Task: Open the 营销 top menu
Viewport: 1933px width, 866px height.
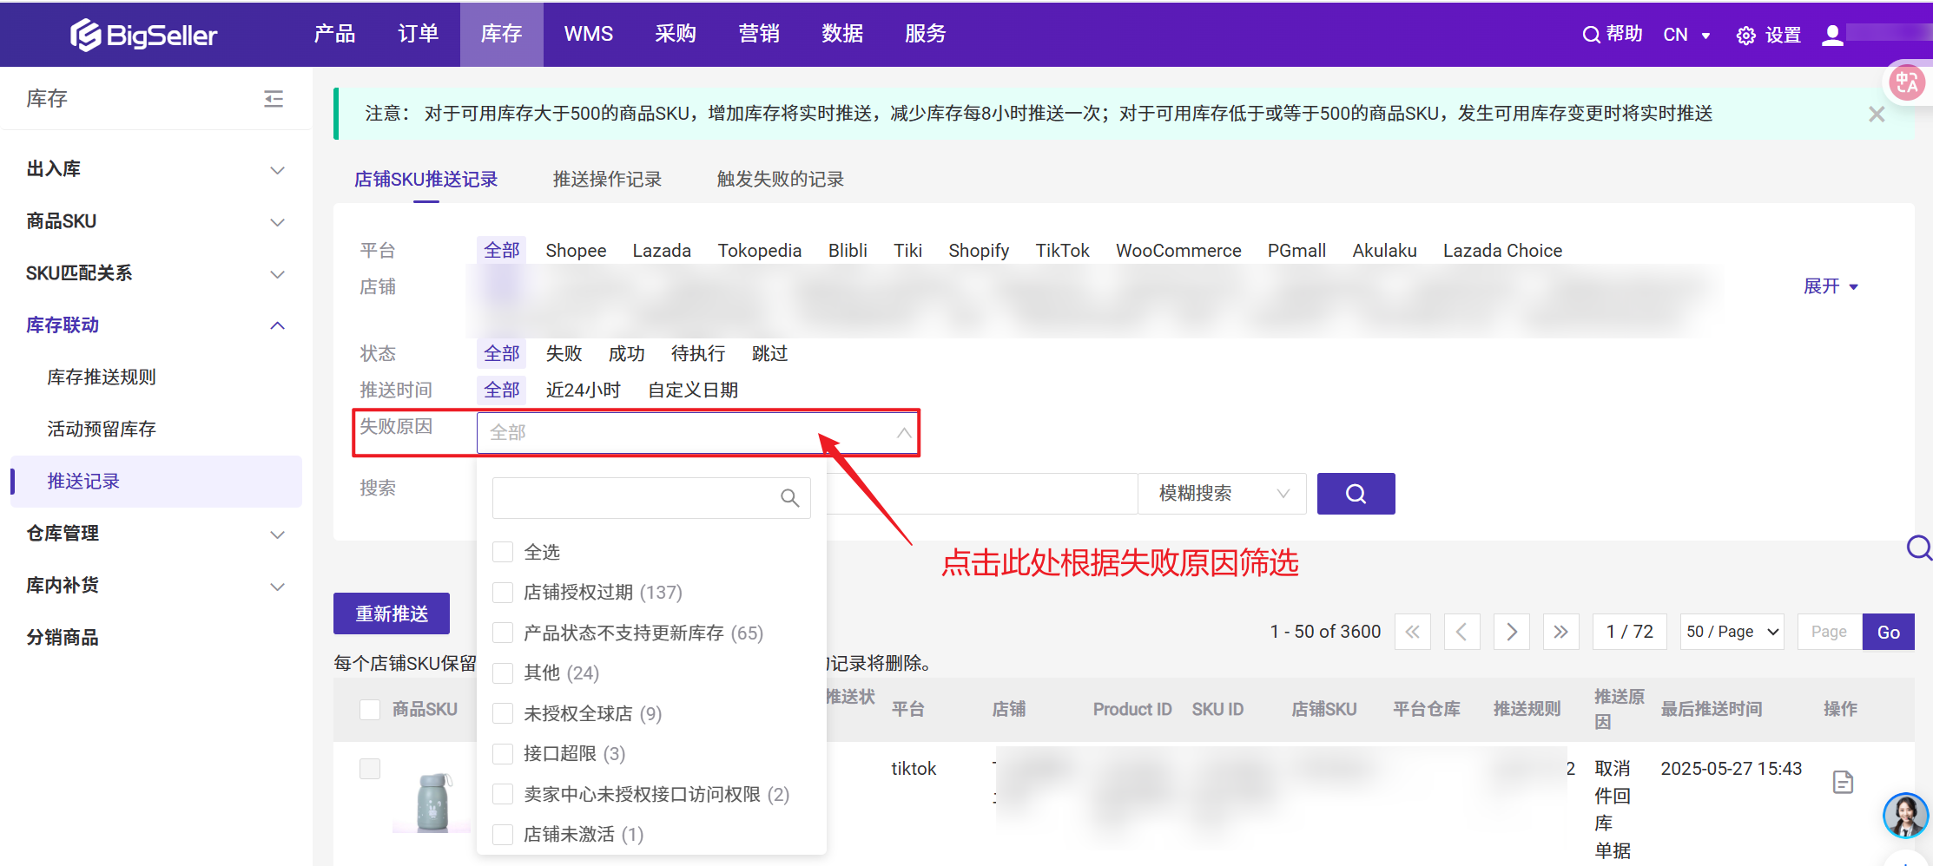Action: tap(759, 34)
